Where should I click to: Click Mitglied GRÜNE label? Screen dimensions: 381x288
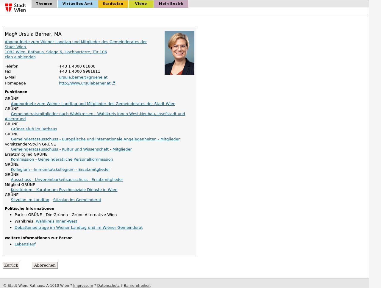tap(20, 185)
